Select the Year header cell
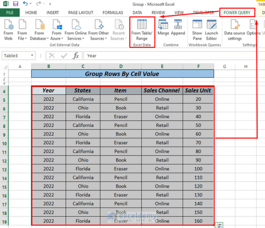The image size is (265, 228). point(49,90)
